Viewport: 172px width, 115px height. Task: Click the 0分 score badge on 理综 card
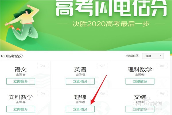(102, 93)
